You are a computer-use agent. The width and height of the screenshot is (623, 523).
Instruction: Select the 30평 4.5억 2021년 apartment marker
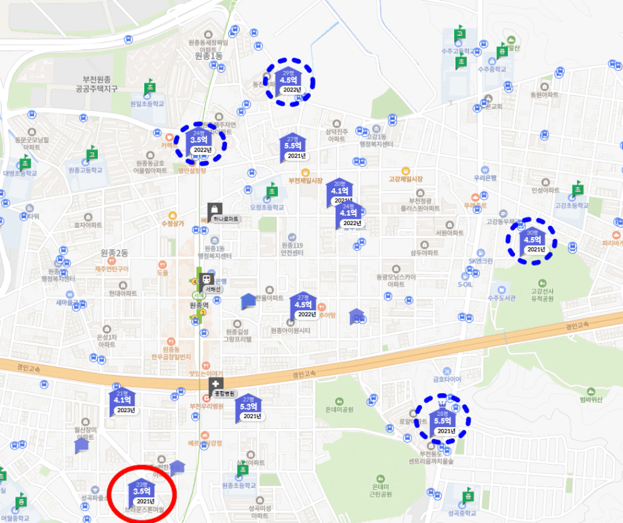click(533, 241)
